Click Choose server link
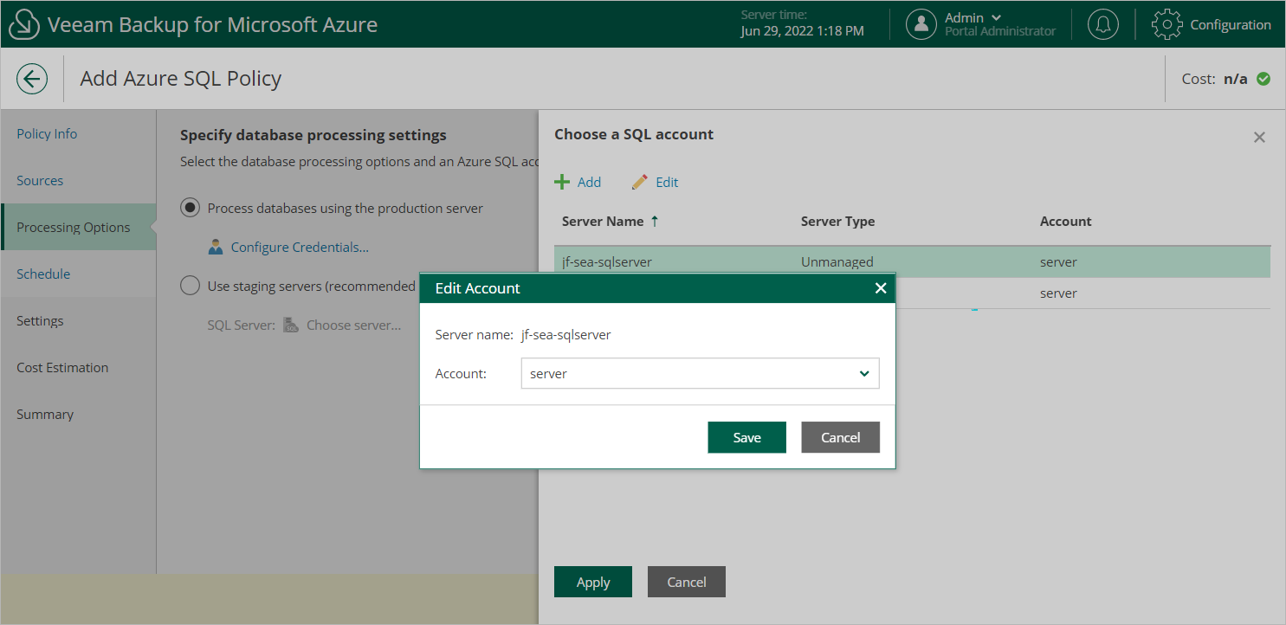Screen dimensions: 1286x625 pyautogui.click(x=353, y=325)
